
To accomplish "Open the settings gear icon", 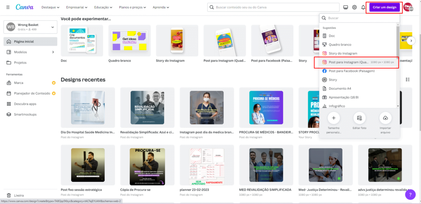I will [354, 7].
